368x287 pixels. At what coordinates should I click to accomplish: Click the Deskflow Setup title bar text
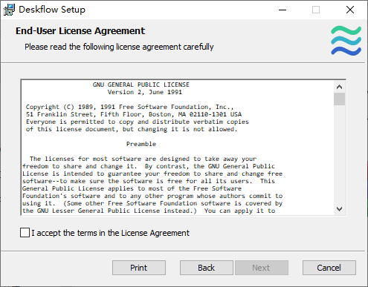click(52, 10)
